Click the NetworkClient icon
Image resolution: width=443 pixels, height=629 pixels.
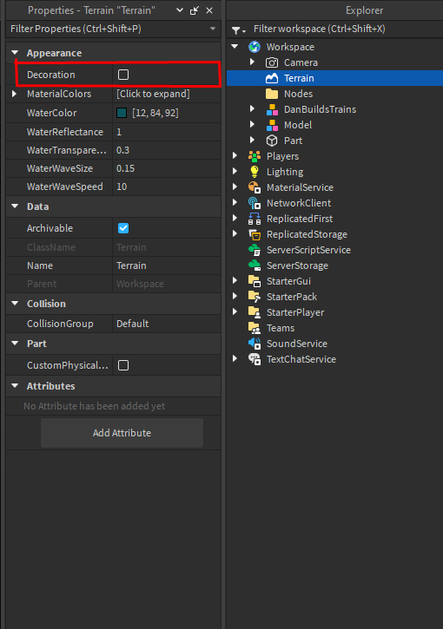[255, 203]
